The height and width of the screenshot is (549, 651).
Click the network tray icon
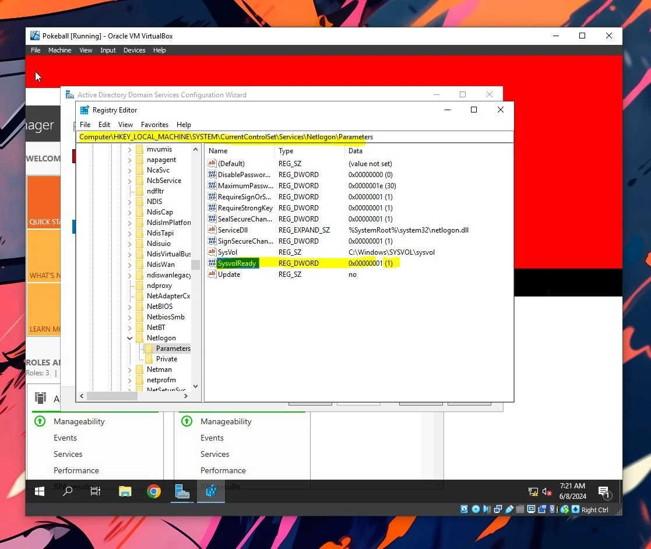point(533,492)
